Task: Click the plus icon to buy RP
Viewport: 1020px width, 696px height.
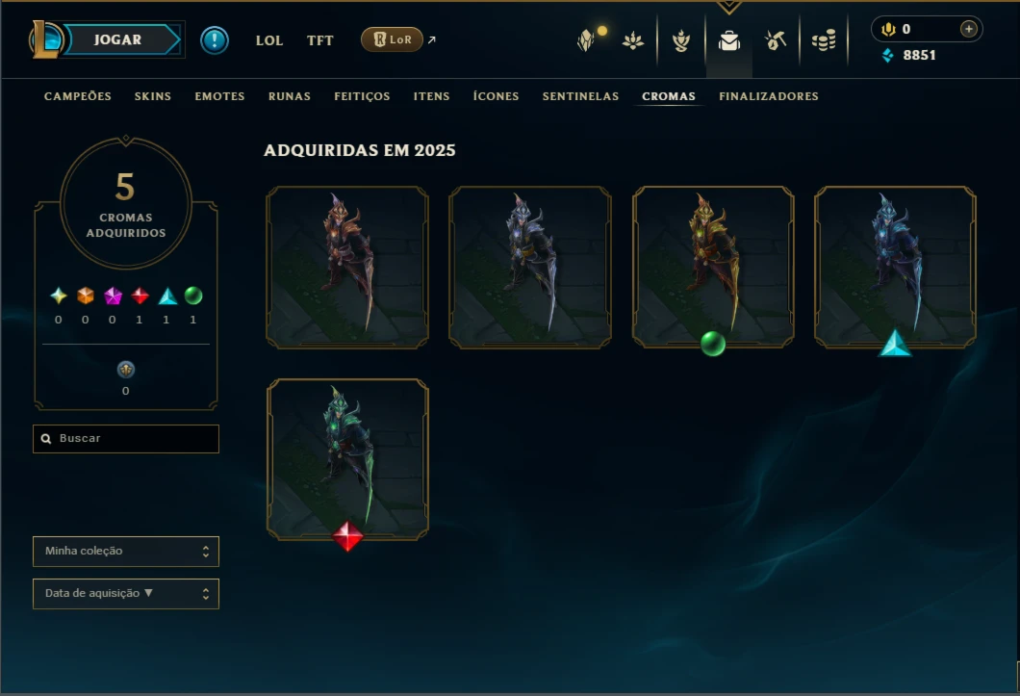Action: click(969, 29)
